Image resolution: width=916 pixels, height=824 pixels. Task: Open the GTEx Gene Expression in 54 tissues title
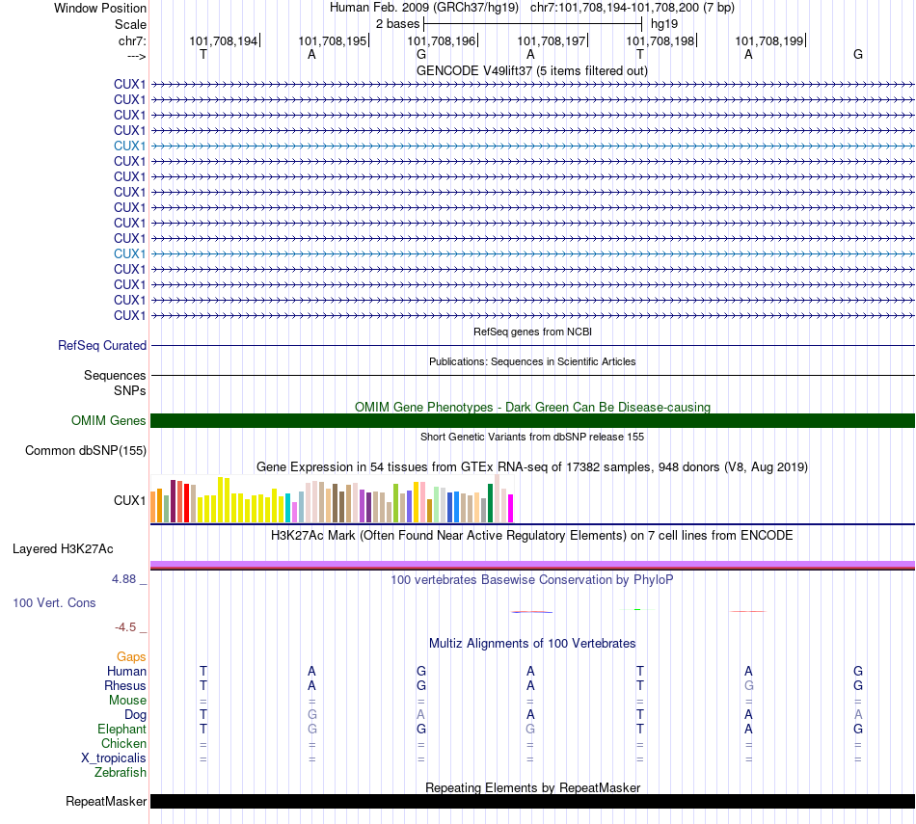(x=532, y=467)
